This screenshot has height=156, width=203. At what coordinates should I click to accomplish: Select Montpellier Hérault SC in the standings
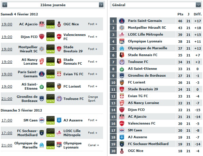point(147,27)
